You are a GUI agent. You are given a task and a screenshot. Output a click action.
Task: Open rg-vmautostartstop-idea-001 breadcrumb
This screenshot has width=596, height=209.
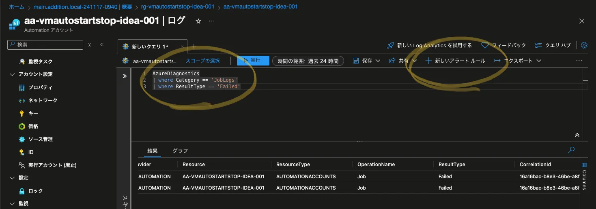[x=179, y=7]
